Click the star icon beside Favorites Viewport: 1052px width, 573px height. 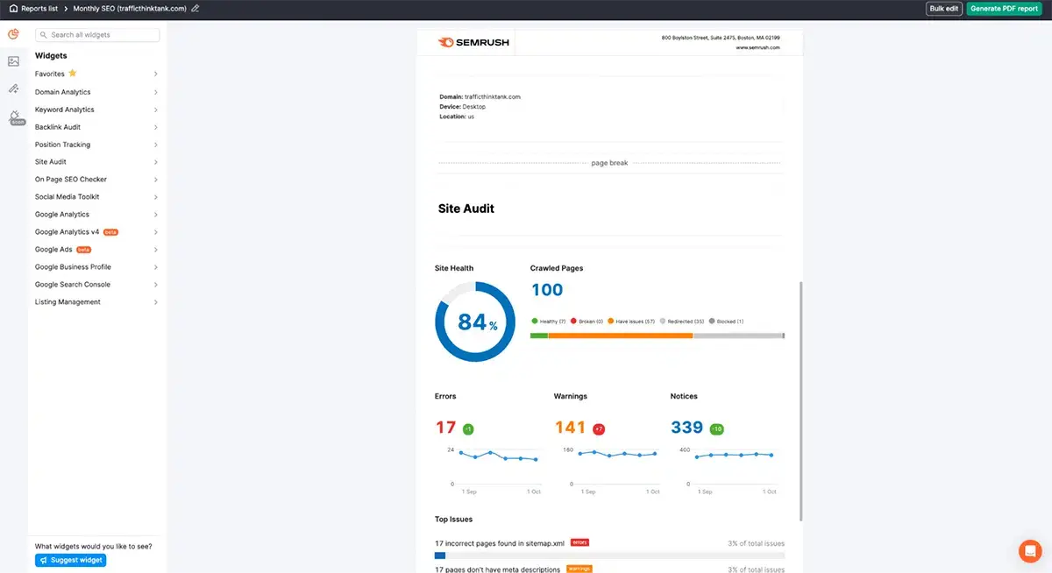tap(73, 74)
